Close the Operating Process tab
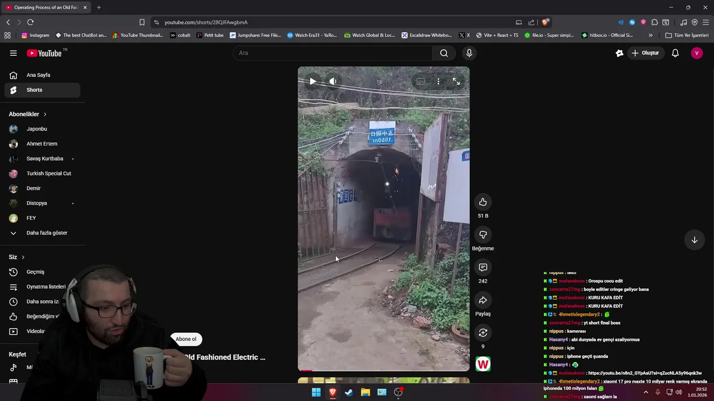 click(85, 7)
